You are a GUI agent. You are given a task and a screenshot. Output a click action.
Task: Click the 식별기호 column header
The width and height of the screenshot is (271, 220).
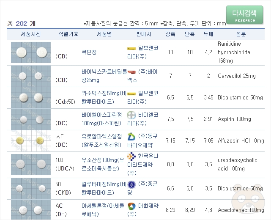click(x=68, y=34)
